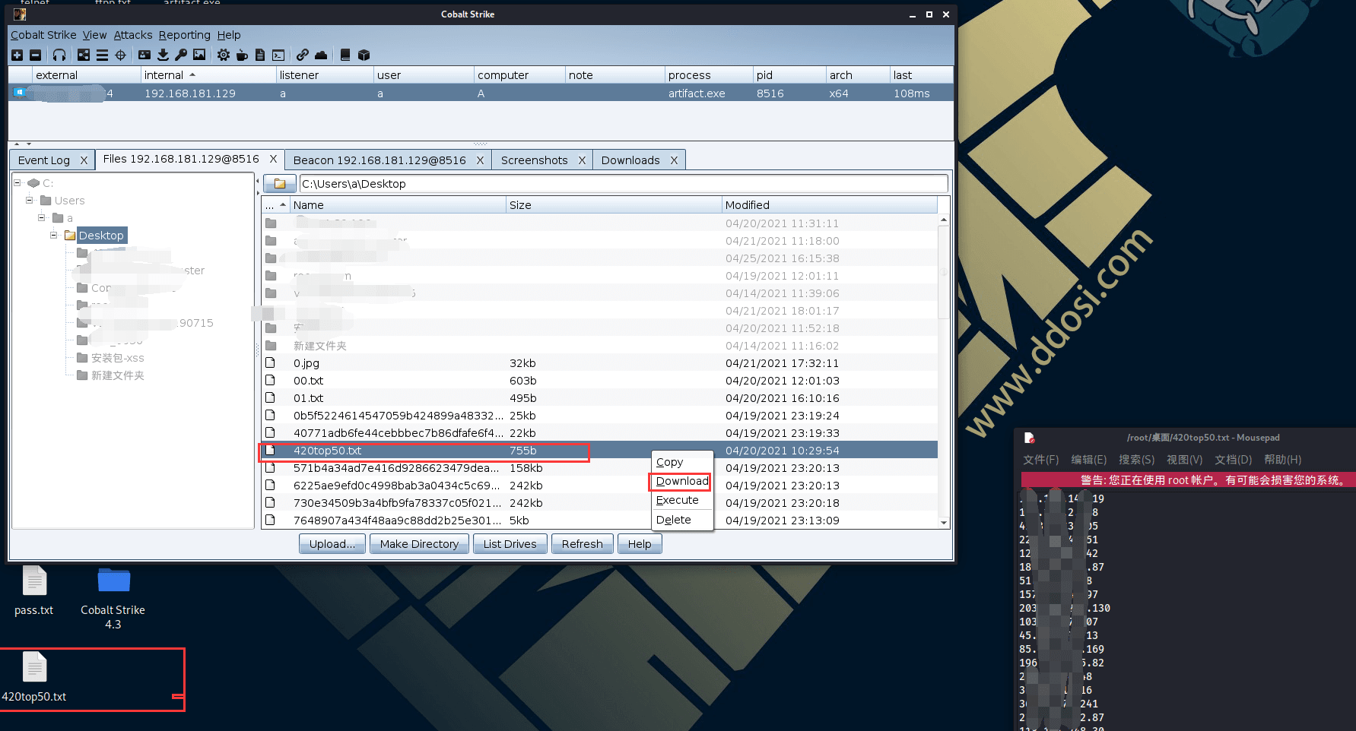This screenshot has height=731, width=1356.
Task: Sort sessions by the pid column
Action: click(x=789, y=75)
